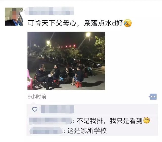The image size is (162, 142).
Task: Tap the red stool in the photo
Action: pyautogui.click(x=78, y=84)
